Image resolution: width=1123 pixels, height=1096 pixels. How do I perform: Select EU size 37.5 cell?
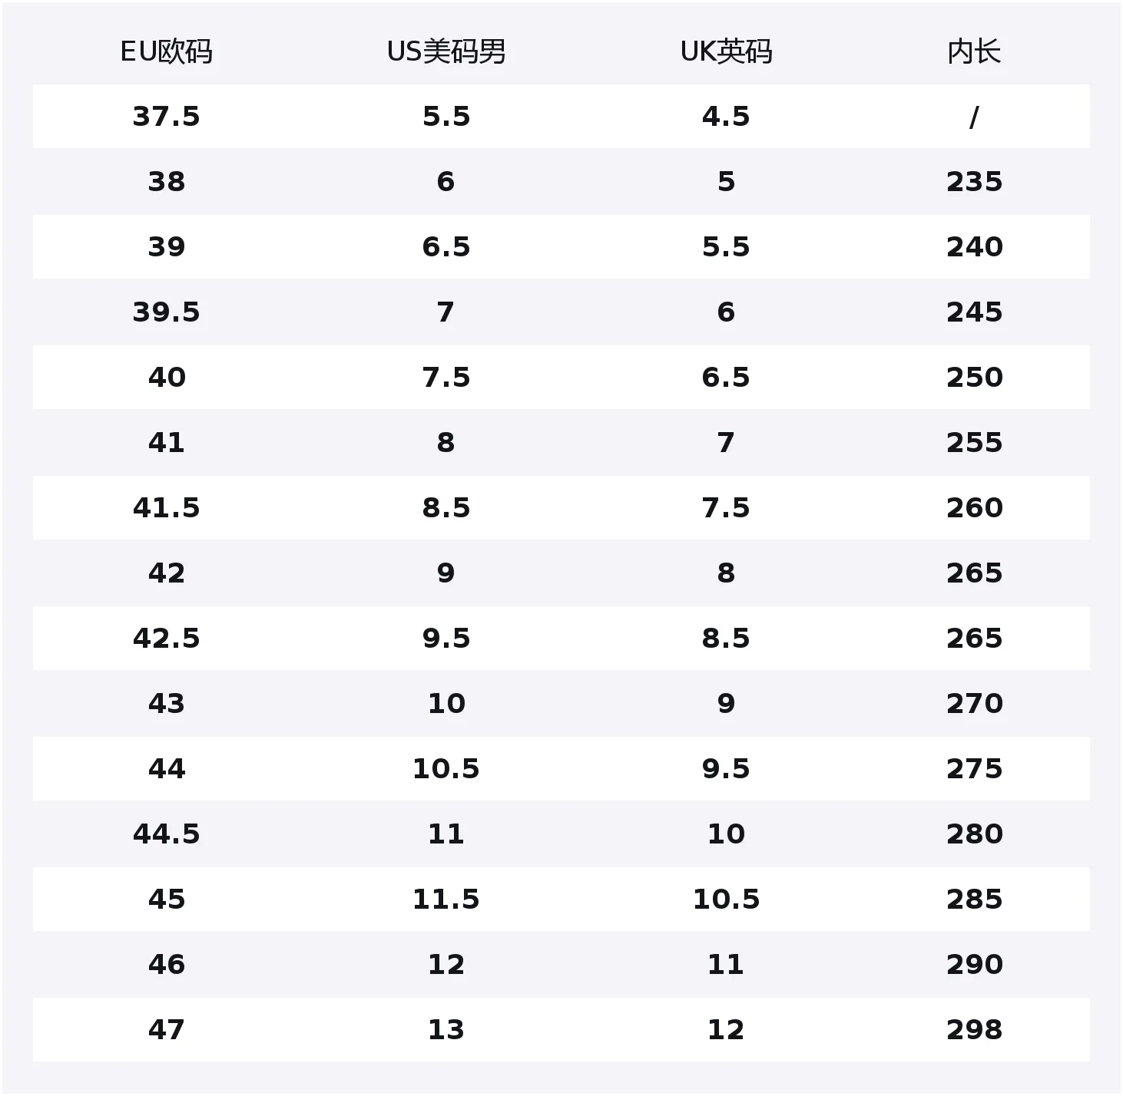point(166,117)
